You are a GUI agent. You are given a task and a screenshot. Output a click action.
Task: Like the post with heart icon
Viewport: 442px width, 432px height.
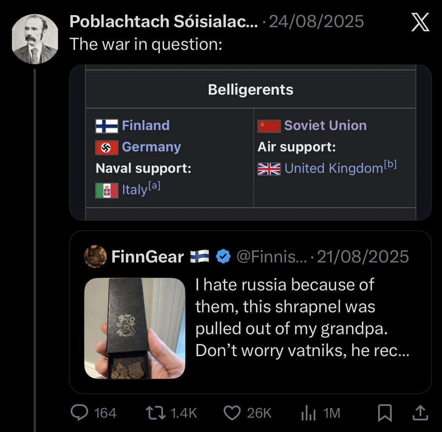click(233, 413)
